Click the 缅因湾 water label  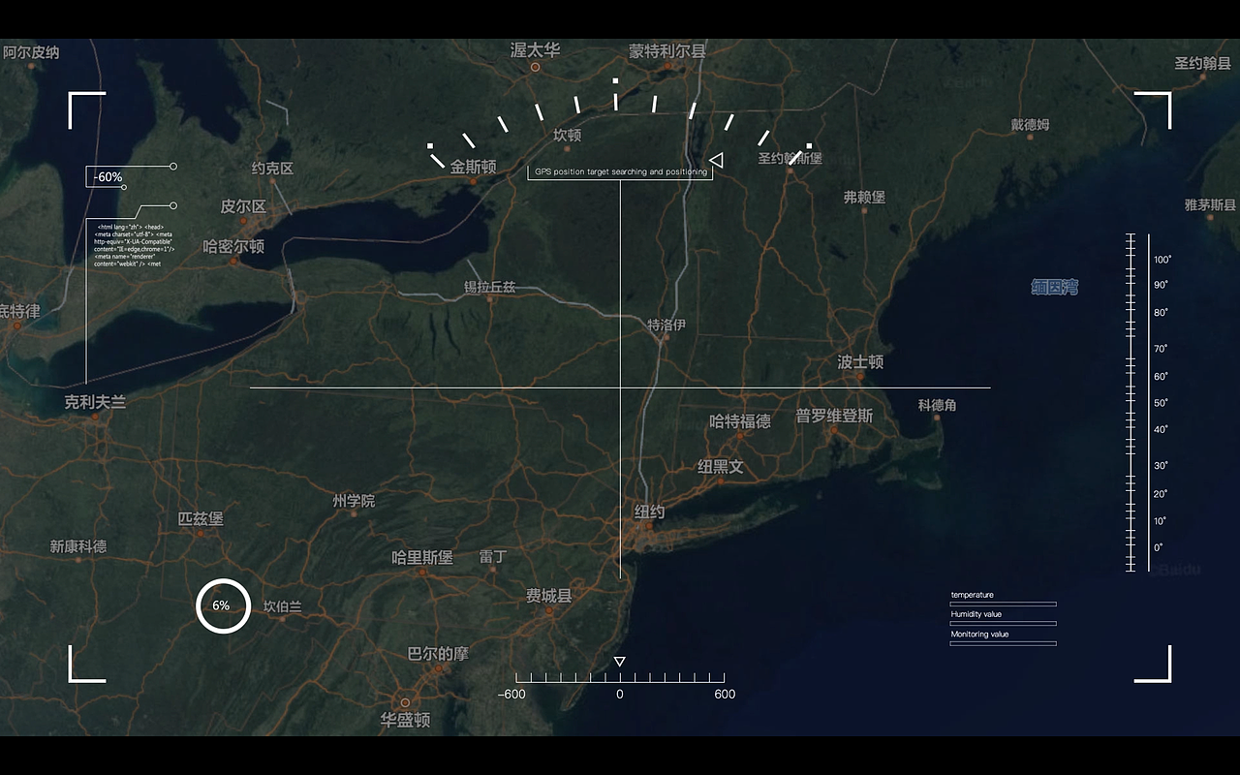tap(1055, 287)
